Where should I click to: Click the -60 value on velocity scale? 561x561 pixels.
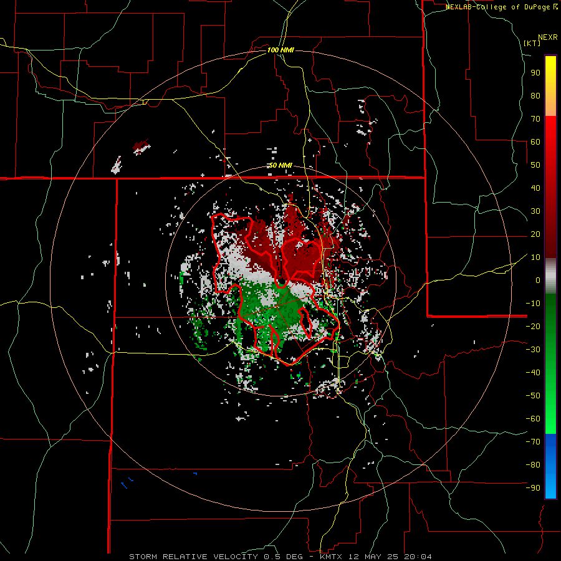533,419
